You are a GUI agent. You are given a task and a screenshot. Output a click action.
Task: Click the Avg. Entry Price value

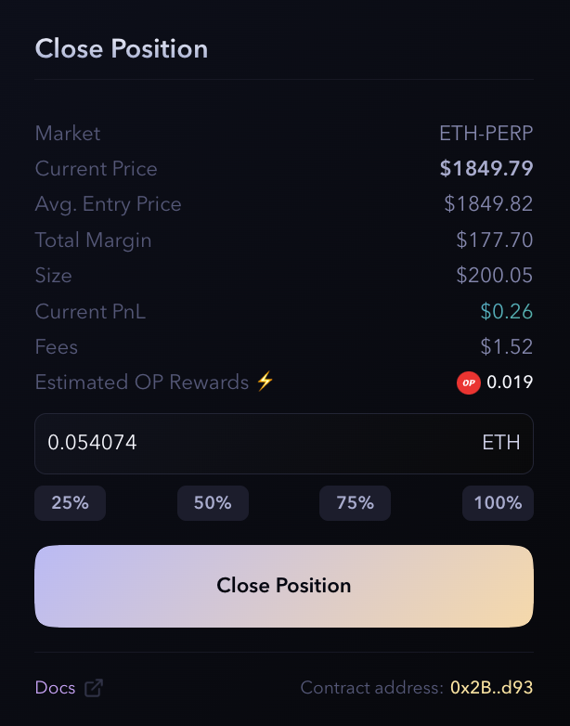point(488,204)
